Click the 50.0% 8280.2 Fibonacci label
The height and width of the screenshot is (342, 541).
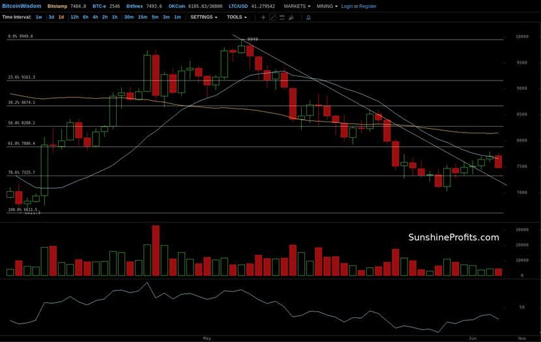click(22, 123)
